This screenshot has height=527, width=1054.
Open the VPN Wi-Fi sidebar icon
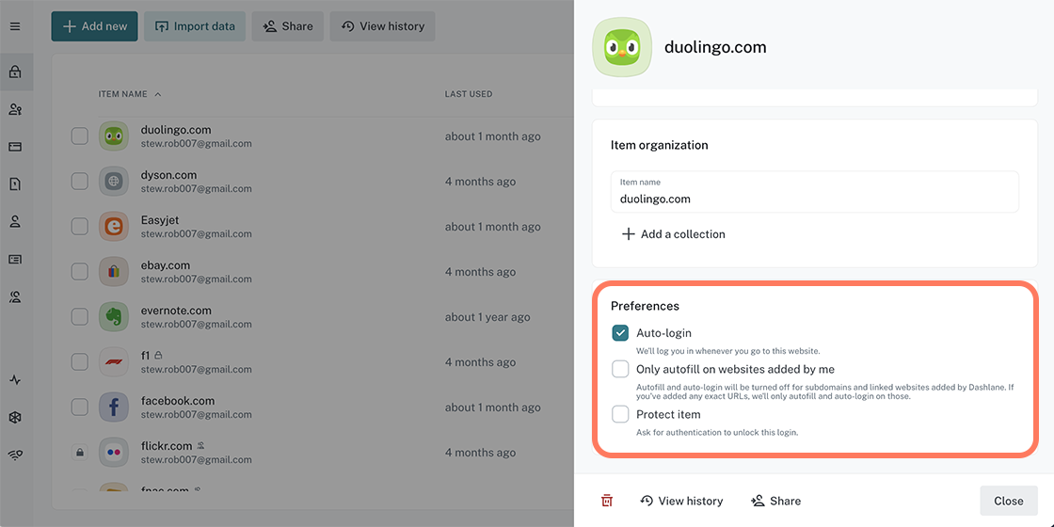15,455
